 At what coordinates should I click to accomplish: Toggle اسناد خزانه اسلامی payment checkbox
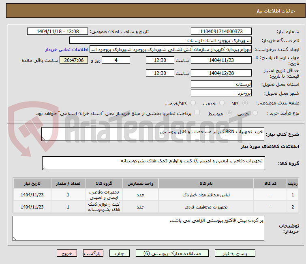coord(197,112)
